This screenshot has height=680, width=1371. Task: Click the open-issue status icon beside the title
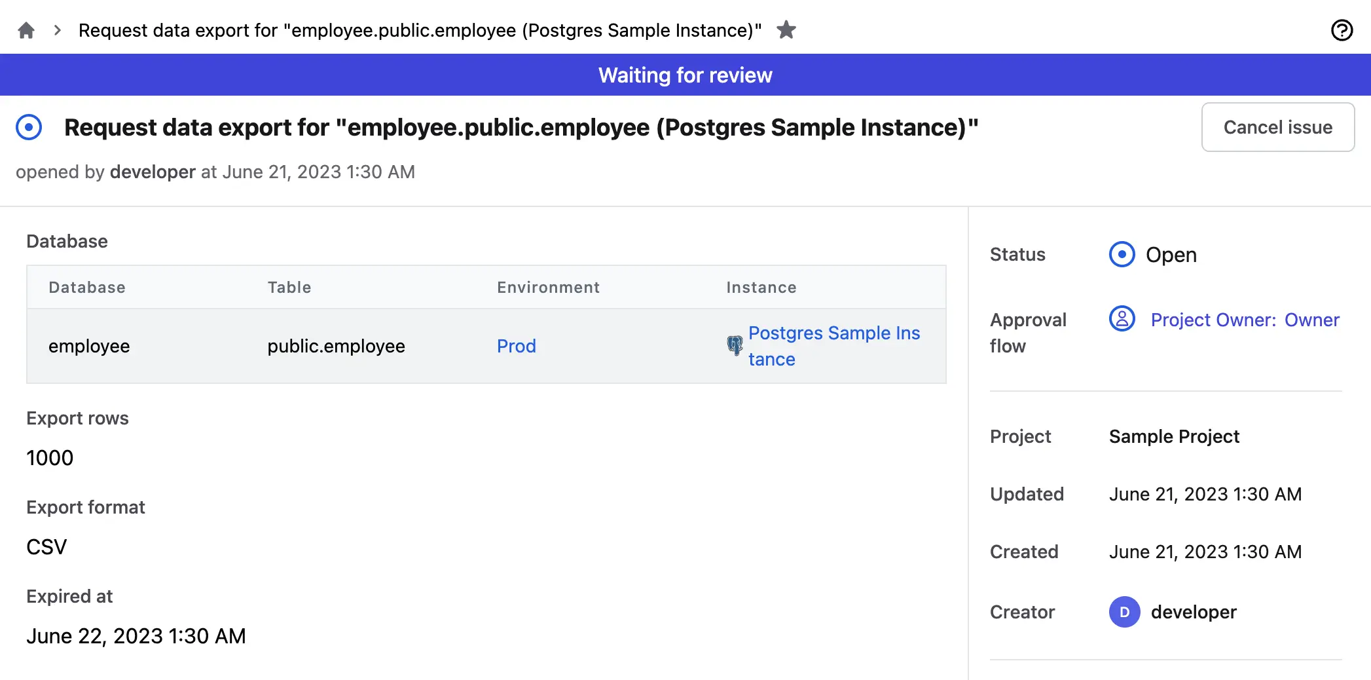coord(29,127)
